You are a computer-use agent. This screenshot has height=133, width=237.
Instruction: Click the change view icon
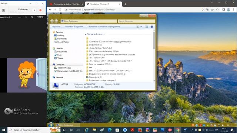tap(138, 27)
